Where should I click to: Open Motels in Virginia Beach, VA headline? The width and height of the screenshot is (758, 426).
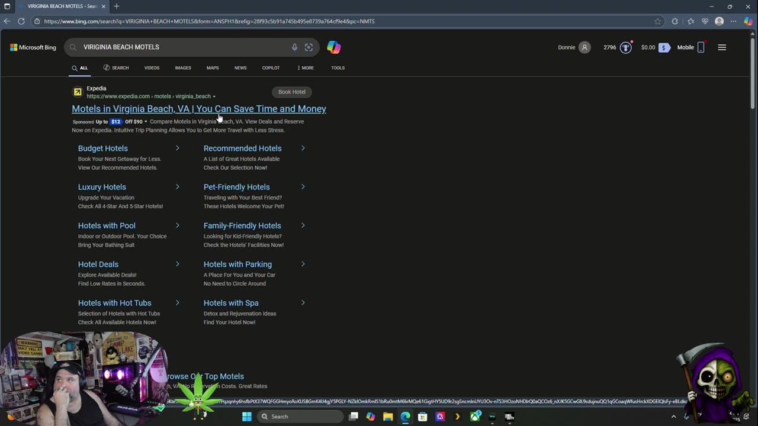click(x=199, y=109)
